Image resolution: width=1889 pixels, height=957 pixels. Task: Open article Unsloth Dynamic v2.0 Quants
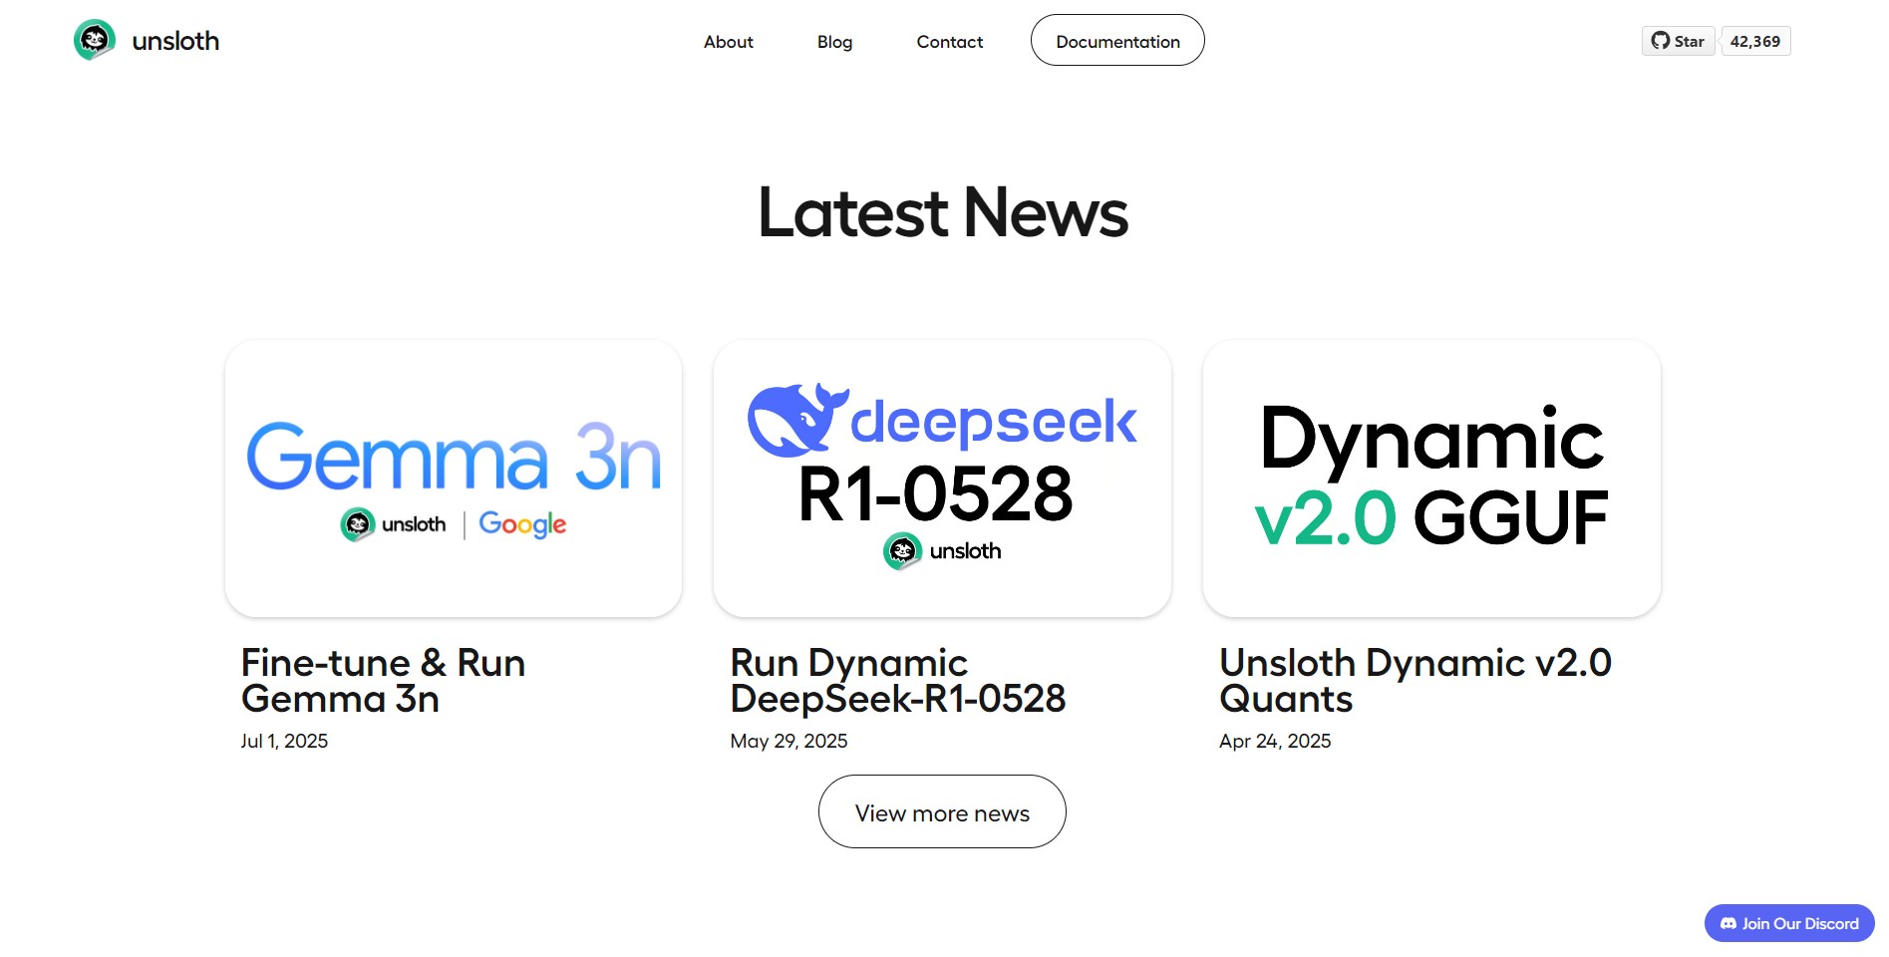click(1416, 681)
